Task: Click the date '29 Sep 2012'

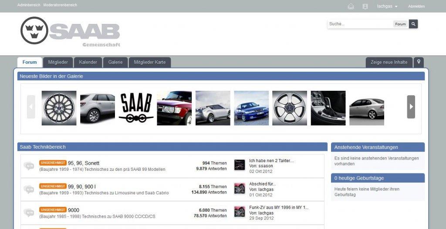Action: [261, 218]
